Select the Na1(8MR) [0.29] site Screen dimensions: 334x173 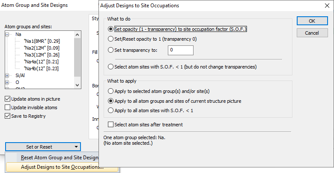42,41
